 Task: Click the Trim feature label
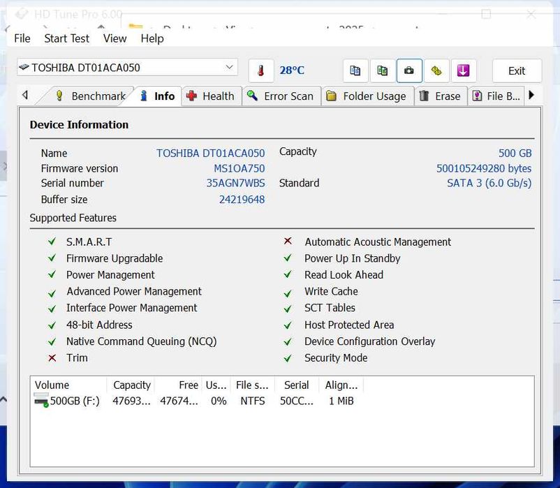tap(77, 357)
